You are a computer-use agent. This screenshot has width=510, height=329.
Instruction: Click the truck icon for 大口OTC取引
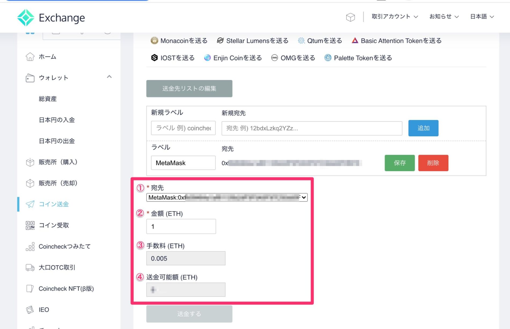pyautogui.click(x=30, y=268)
